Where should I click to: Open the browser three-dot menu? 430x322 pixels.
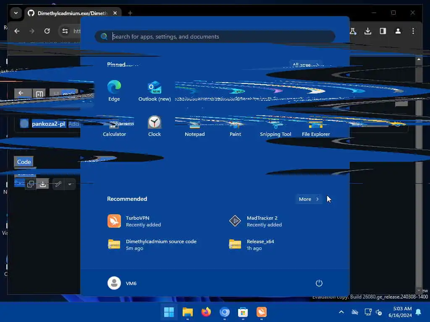click(413, 31)
